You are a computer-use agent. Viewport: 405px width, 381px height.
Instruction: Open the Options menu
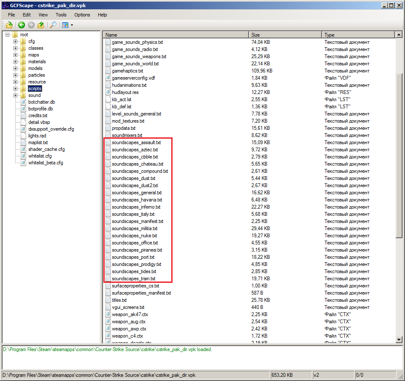(x=82, y=15)
